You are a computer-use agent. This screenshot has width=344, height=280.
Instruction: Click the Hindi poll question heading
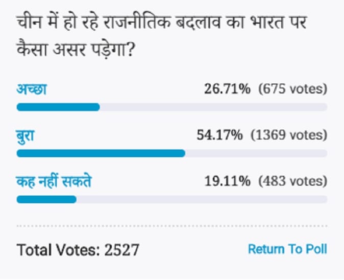click(161, 36)
